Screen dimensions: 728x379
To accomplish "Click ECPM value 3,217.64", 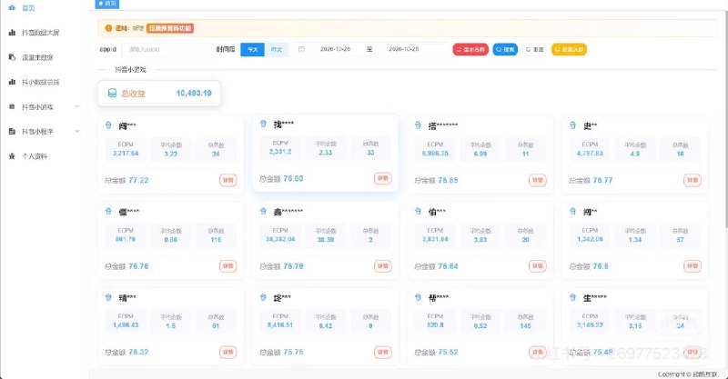I will (x=126, y=153).
